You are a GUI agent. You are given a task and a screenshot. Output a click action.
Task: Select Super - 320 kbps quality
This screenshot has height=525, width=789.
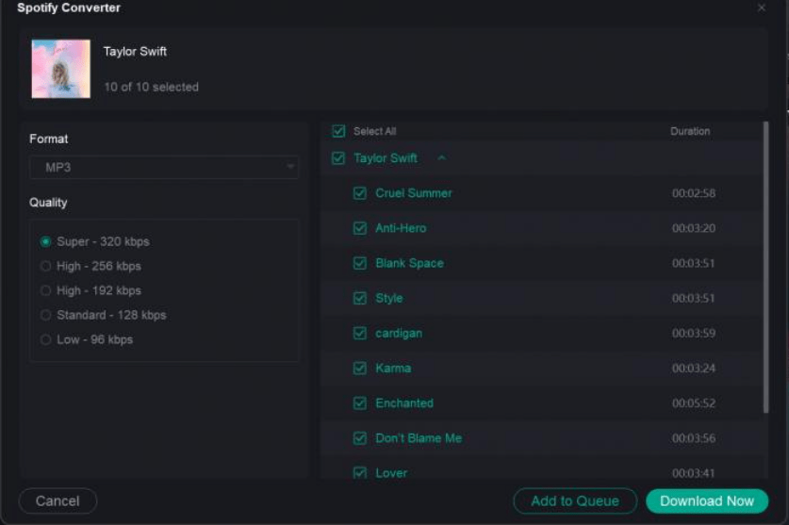(46, 242)
